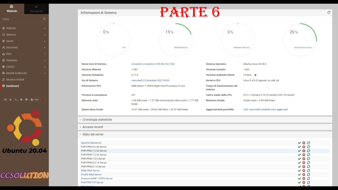Image resolution: width=338 pixels, height=190 pixels.
Task: Stop Apache Webserver with red X icon
Action: 304,143
